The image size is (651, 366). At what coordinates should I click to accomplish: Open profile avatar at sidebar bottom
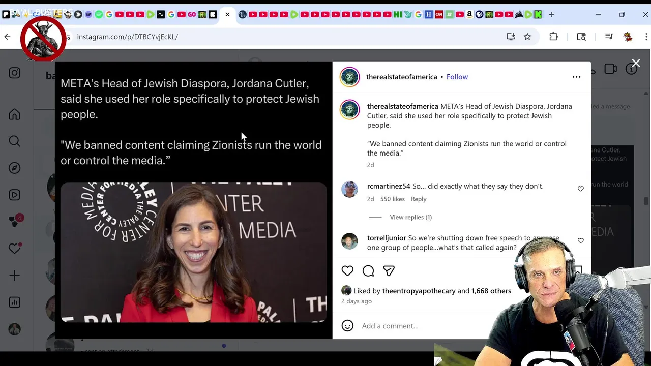[14, 329]
